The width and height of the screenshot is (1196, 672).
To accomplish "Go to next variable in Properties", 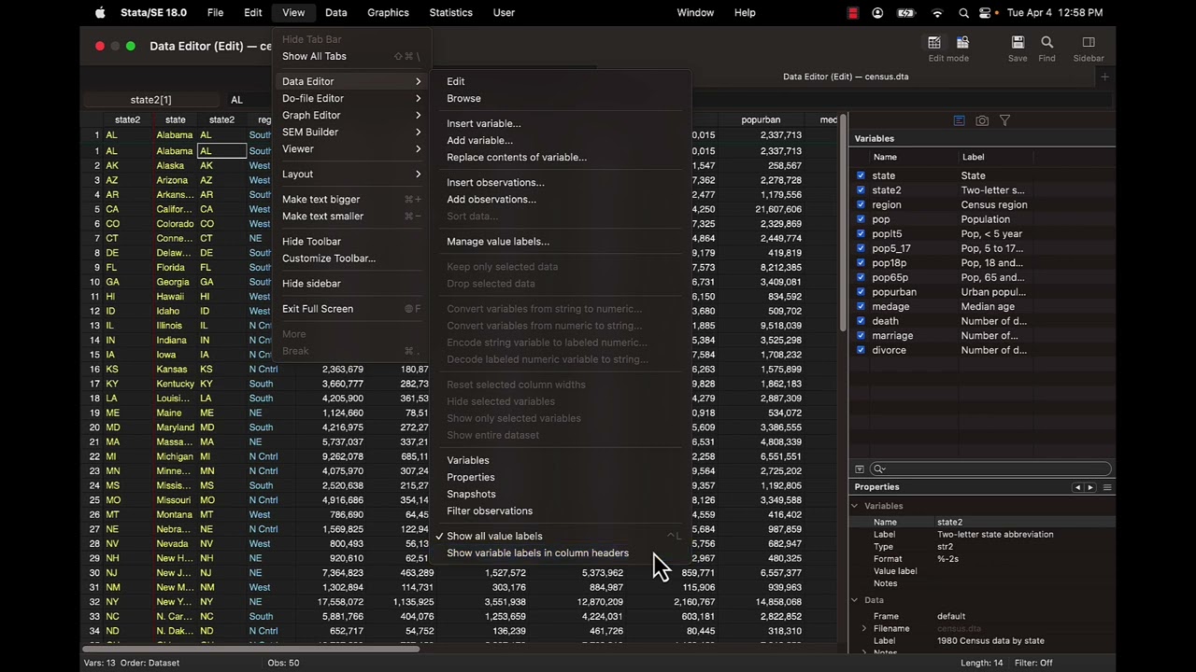I will [1089, 487].
